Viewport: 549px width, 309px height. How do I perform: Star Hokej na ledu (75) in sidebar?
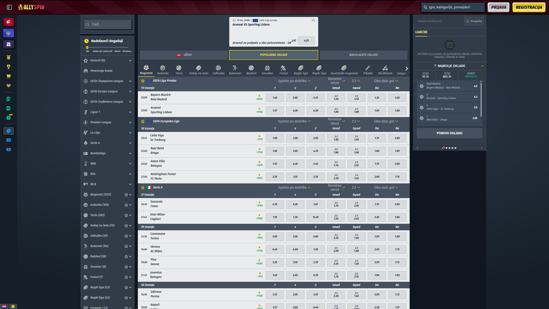coord(126,225)
